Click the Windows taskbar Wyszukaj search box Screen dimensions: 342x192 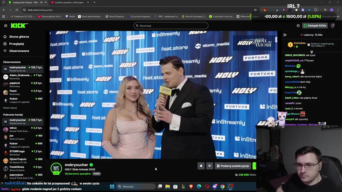(135, 186)
